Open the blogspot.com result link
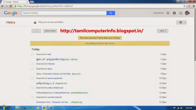Viewport: 196px width, 110px height. coord(51,83)
